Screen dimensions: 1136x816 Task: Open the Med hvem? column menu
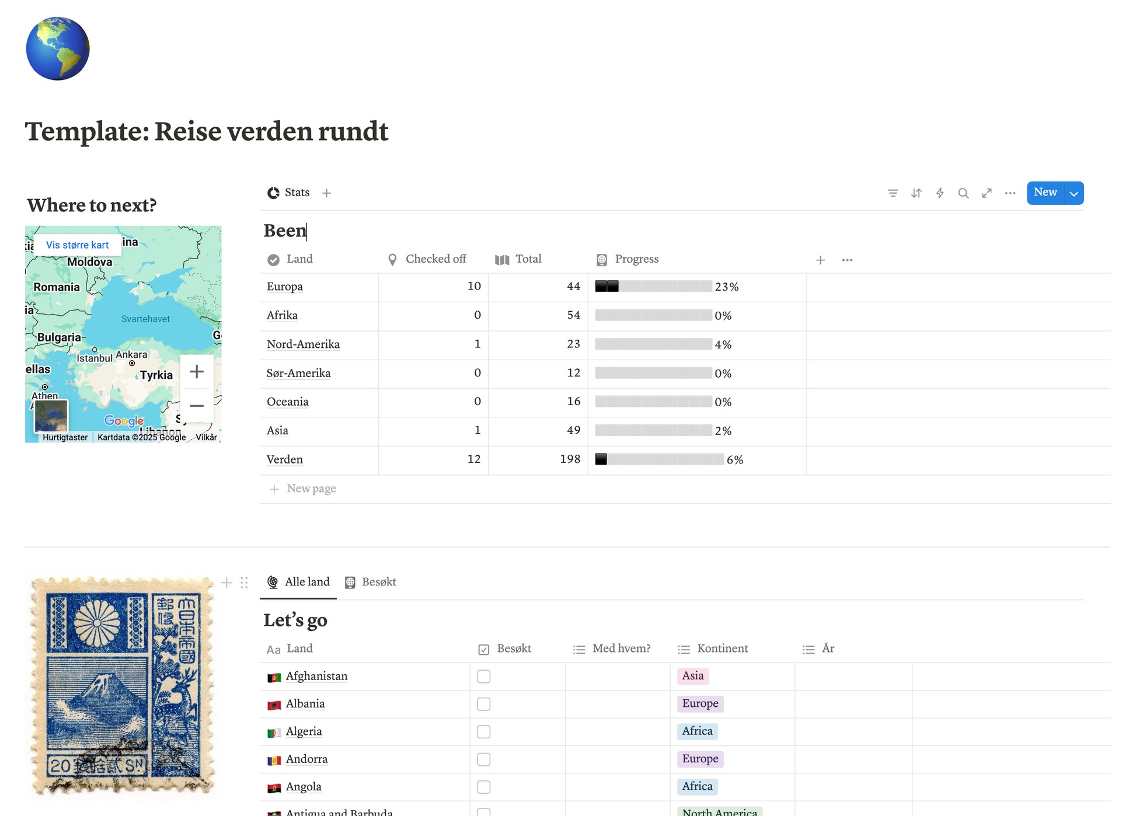pyautogui.click(x=621, y=648)
